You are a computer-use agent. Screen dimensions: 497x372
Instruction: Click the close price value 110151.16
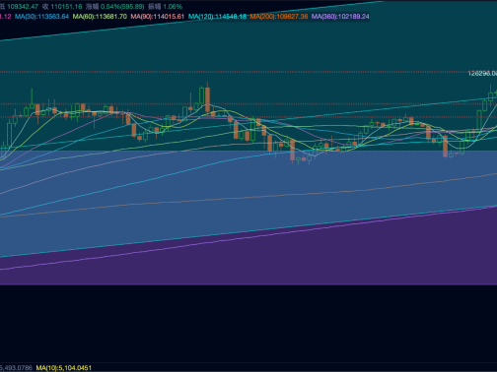(66, 7)
